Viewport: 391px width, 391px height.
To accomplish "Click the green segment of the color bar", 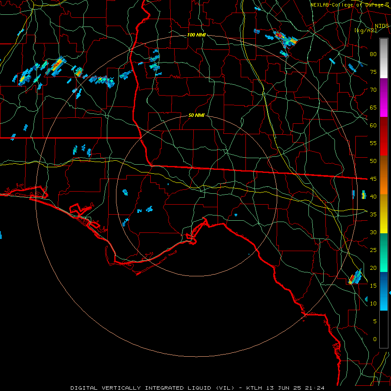I will click(x=384, y=252).
